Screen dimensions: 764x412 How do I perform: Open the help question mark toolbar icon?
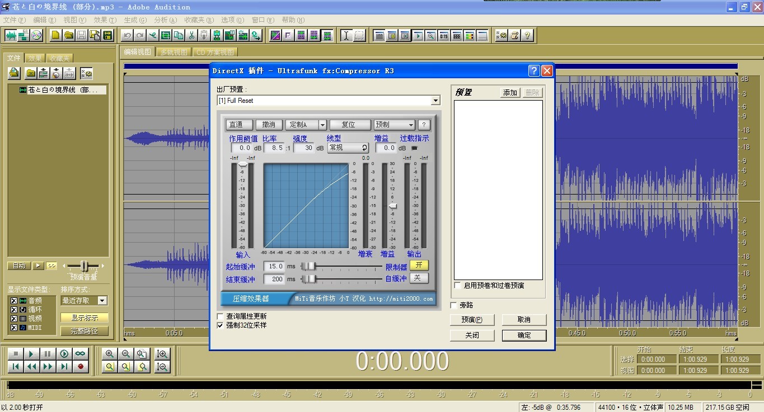pos(527,35)
